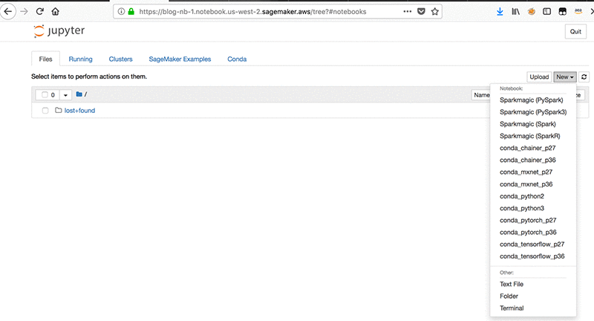Choose conda_mxnet_p36 notebook
This screenshot has width=594, height=321.
pyautogui.click(x=526, y=184)
